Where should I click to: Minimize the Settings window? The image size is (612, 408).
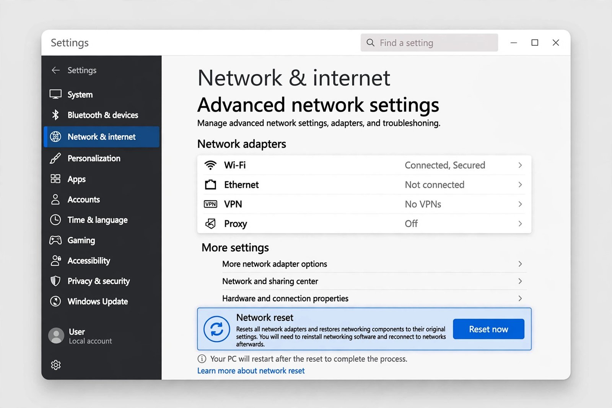click(514, 42)
